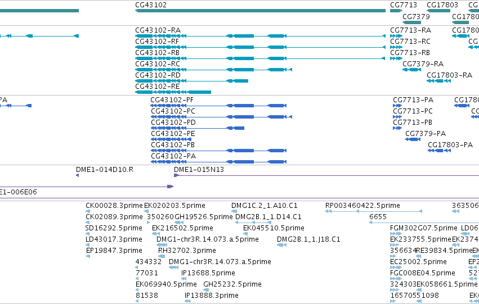Click the IP13888.3prime EST label
479x304 pixels.
(212, 296)
